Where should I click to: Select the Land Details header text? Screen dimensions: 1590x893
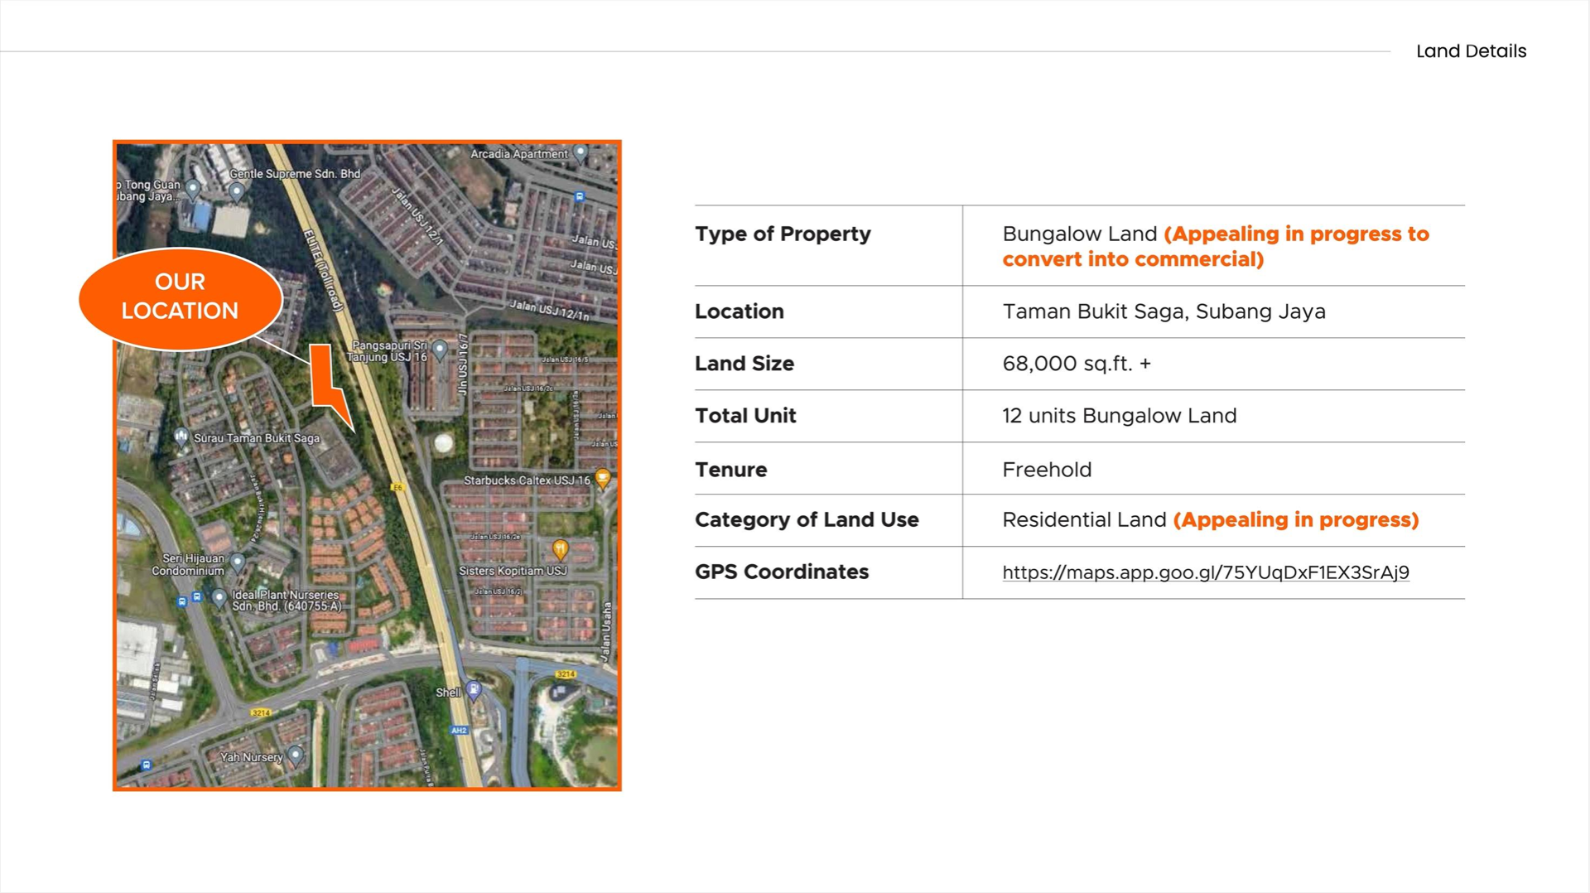(x=1471, y=51)
